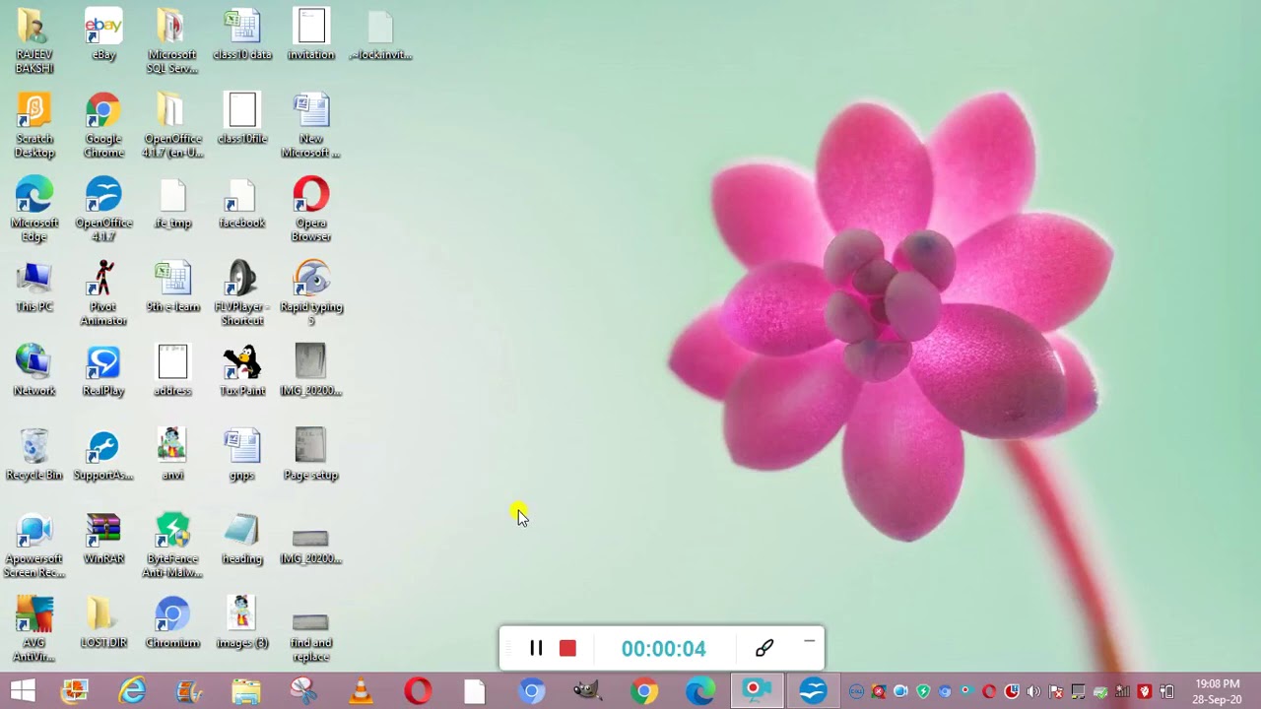Open the Dell tray icon
This screenshot has height=709, width=1261.
[x=856, y=691]
